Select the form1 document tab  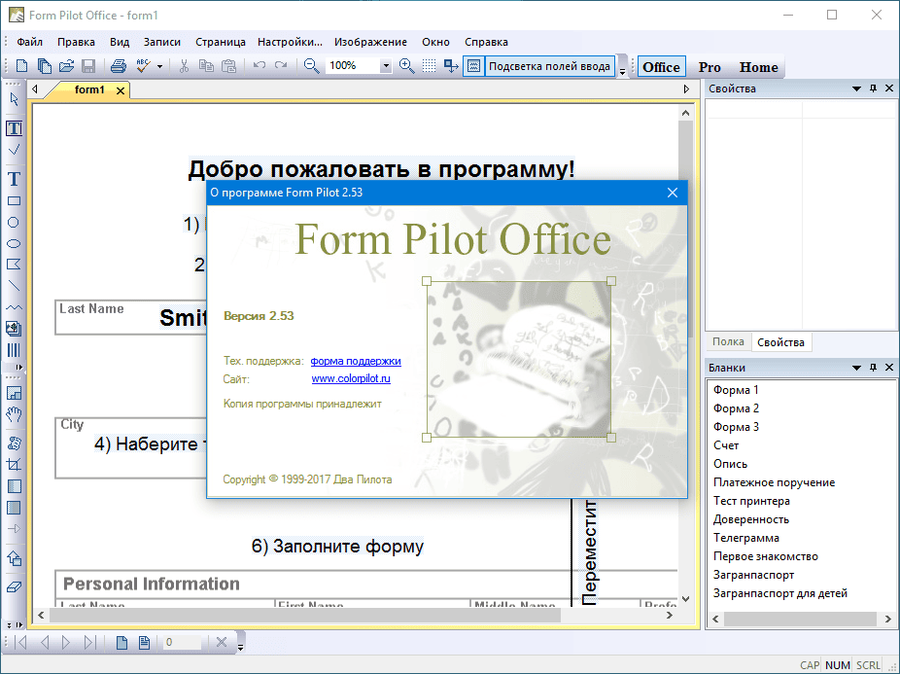pyautogui.click(x=89, y=89)
